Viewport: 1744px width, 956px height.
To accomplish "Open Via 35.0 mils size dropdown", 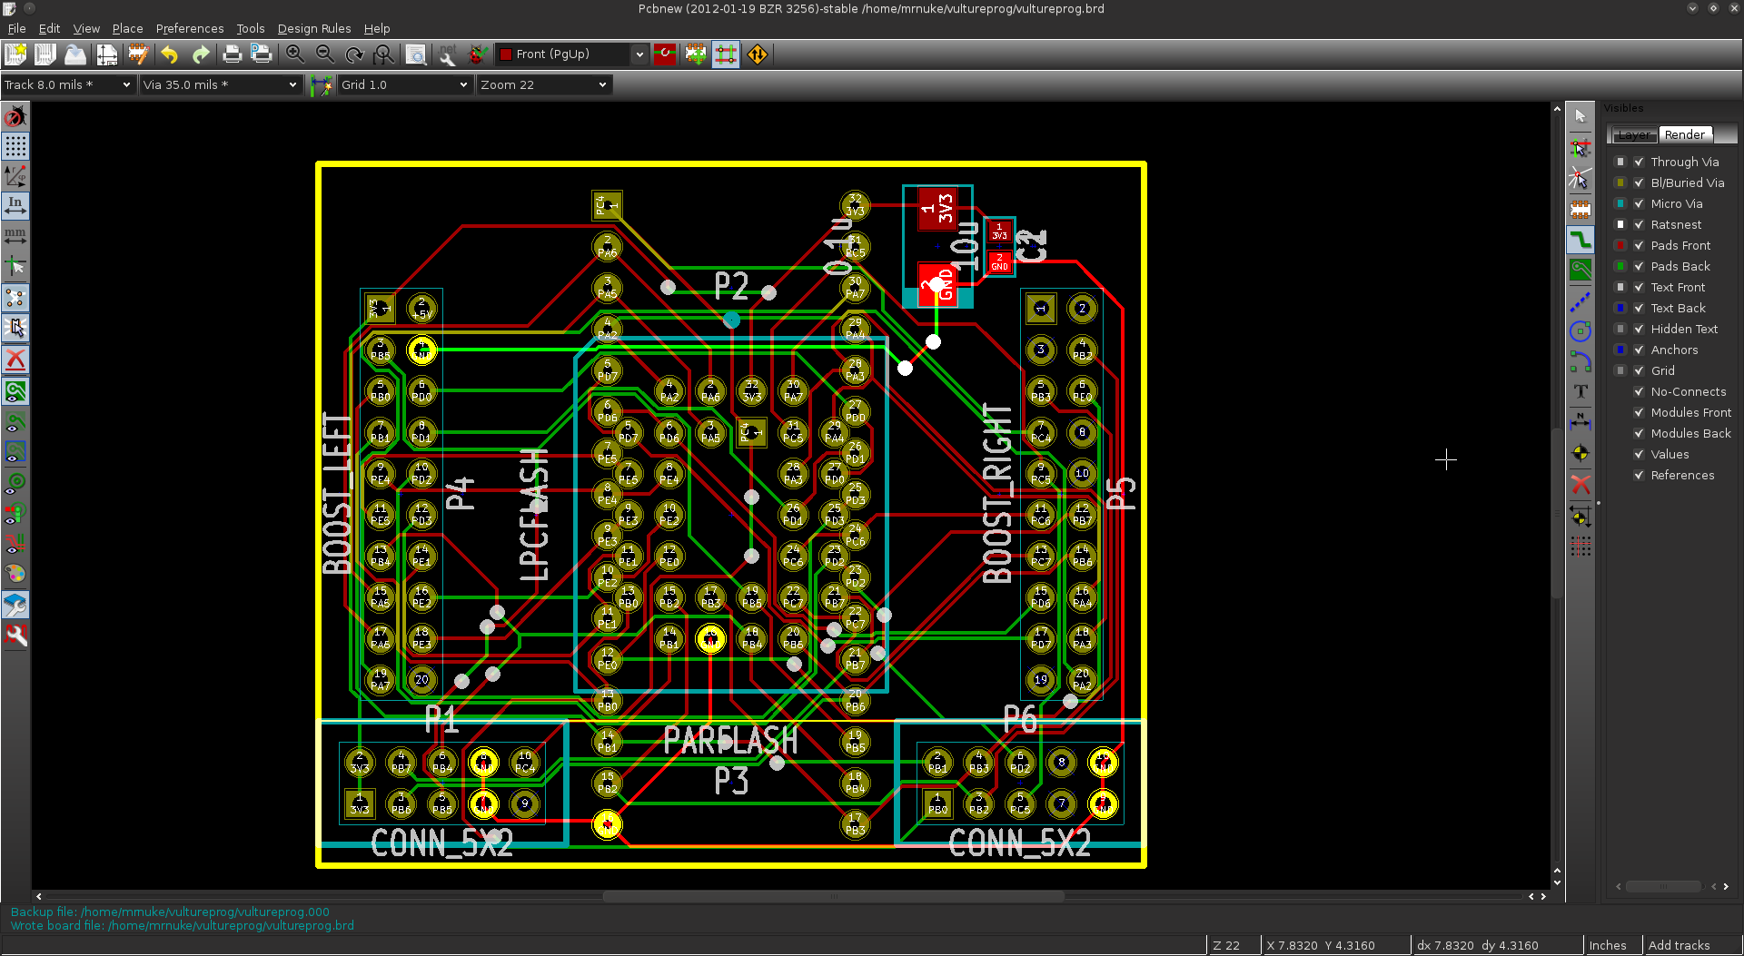I will click(221, 84).
